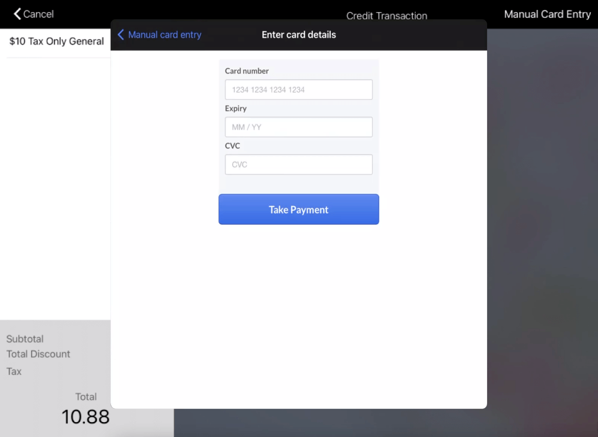Click the Total label in the cart panel

(x=86, y=397)
